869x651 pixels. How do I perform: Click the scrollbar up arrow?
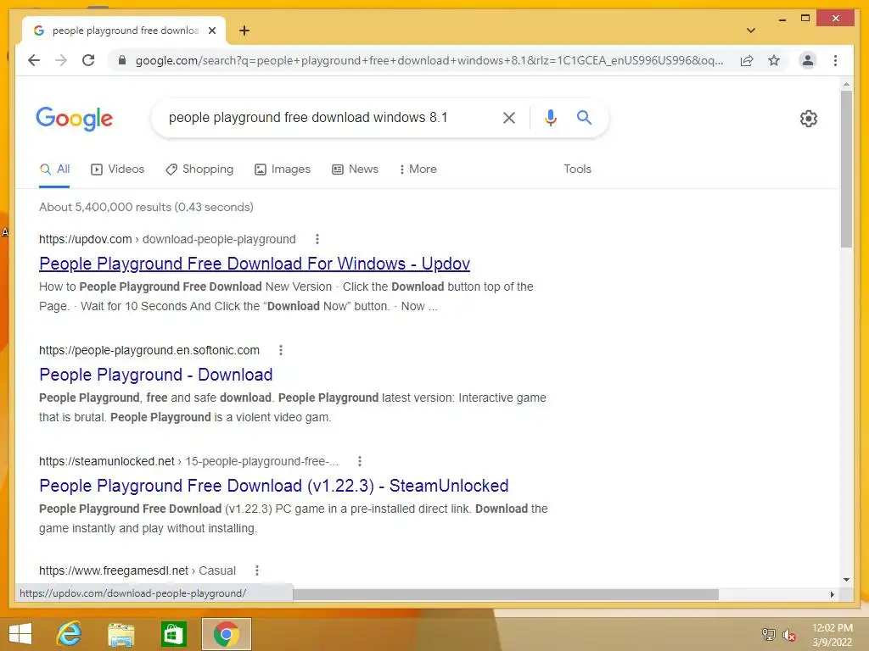pyautogui.click(x=846, y=84)
